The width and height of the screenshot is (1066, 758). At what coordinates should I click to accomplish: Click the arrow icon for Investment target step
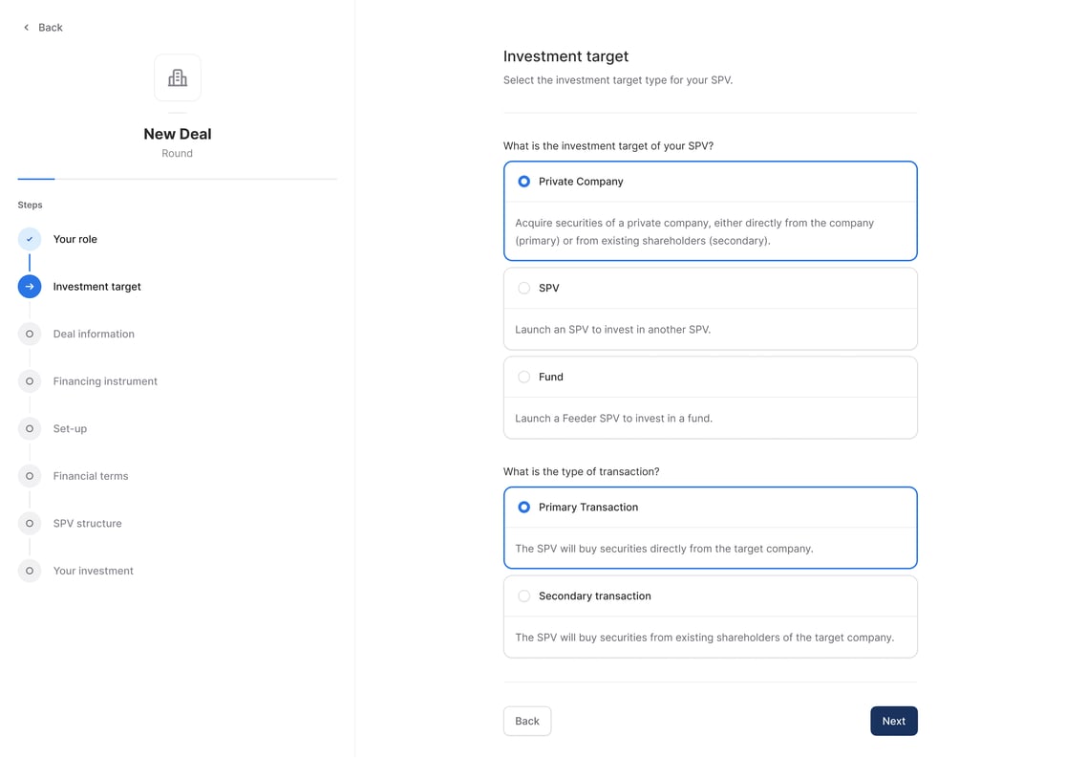(30, 287)
